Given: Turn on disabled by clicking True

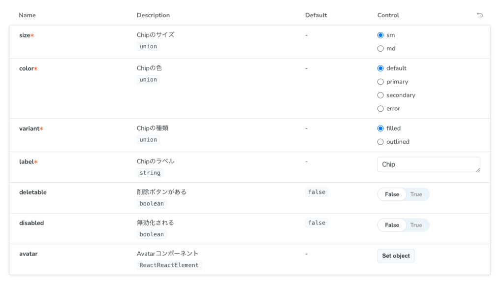Looking at the screenshot, I should [x=416, y=225].
